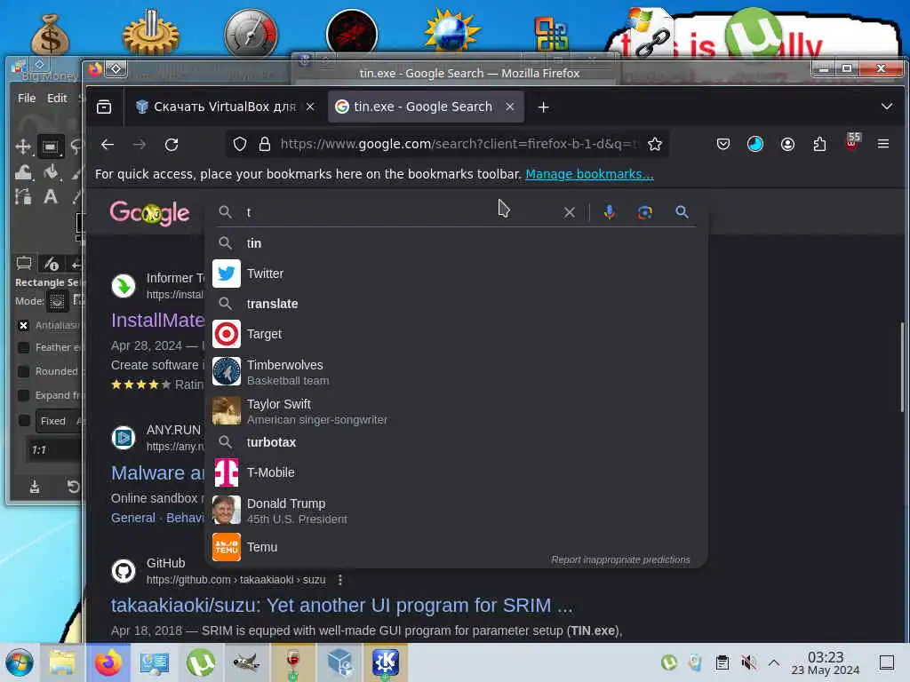Image resolution: width=910 pixels, height=682 pixels.
Task: Choose the 'translate' suggestion
Action: [456, 304]
